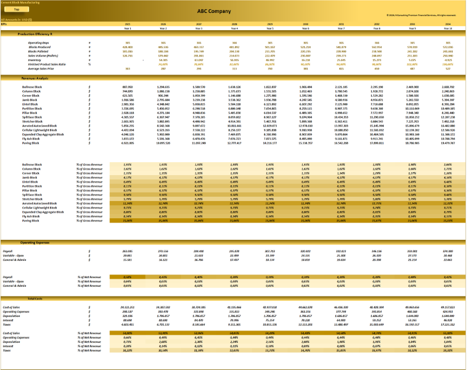
Task: Select Cellular Lightweight Block label in dollar revenue rows
Action: 39,130
